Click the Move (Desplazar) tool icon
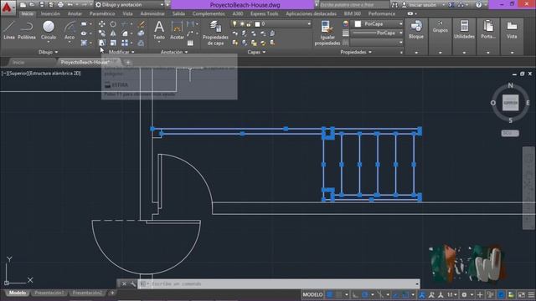Image resolution: width=536 pixels, height=301 pixels. 102,24
